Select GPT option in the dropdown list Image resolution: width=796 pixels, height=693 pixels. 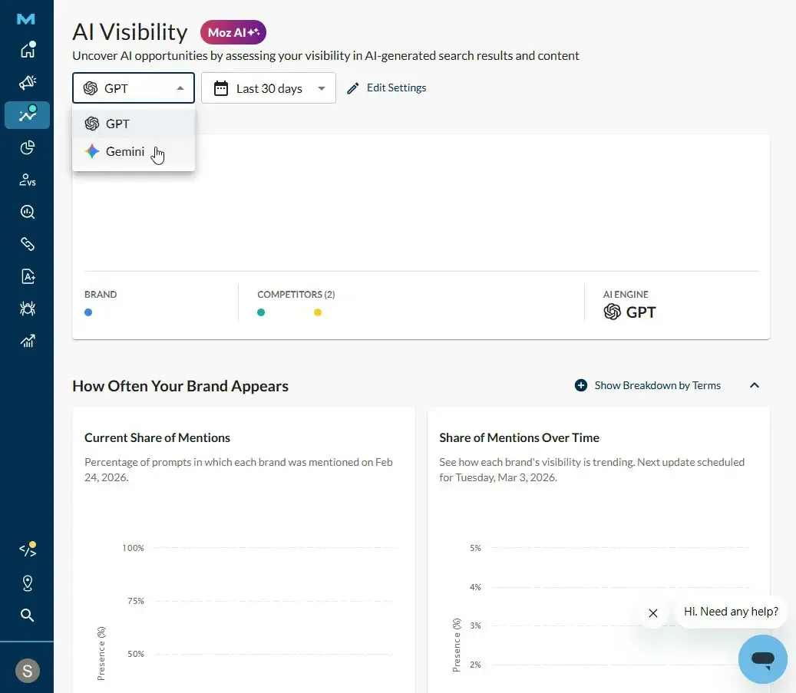pos(117,124)
